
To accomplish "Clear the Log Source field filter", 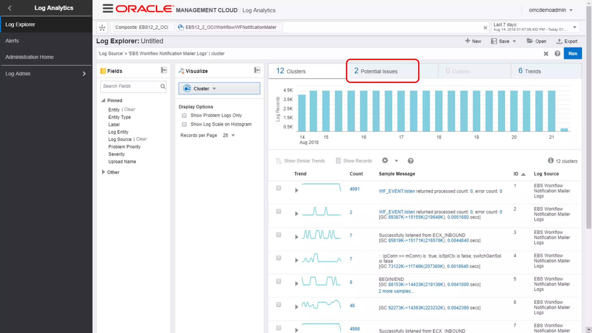I will coord(141,139).
